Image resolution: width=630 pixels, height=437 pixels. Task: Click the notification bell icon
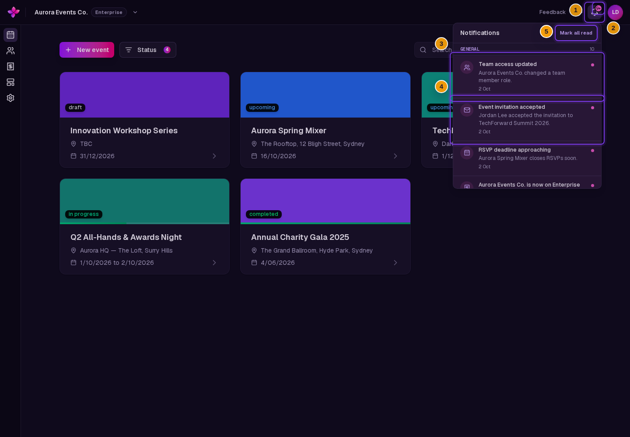pos(595,12)
